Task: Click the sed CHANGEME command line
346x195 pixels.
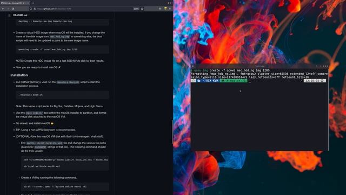Action: (66, 160)
